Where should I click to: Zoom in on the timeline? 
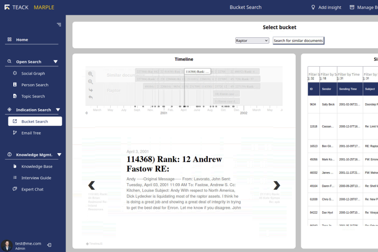[x=91, y=74]
